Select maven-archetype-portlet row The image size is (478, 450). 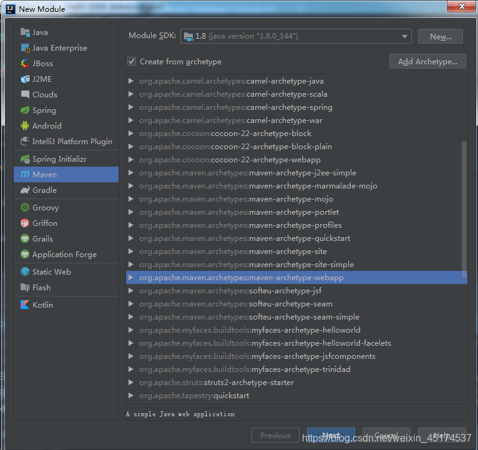pyautogui.click(x=296, y=212)
